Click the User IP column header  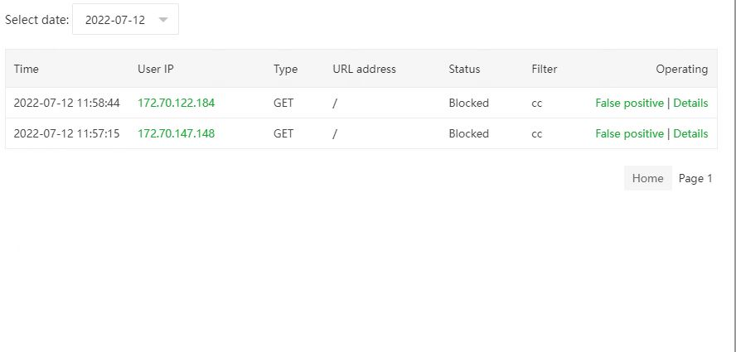[x=156, y=69]
